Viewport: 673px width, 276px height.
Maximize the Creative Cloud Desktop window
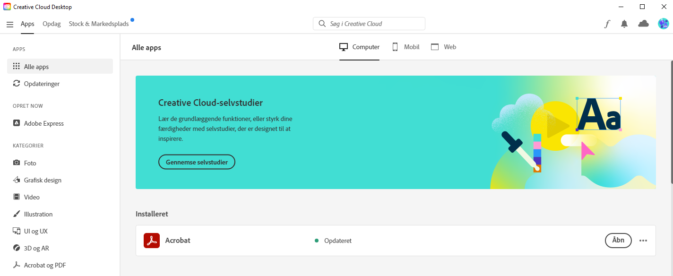(642, 7)
